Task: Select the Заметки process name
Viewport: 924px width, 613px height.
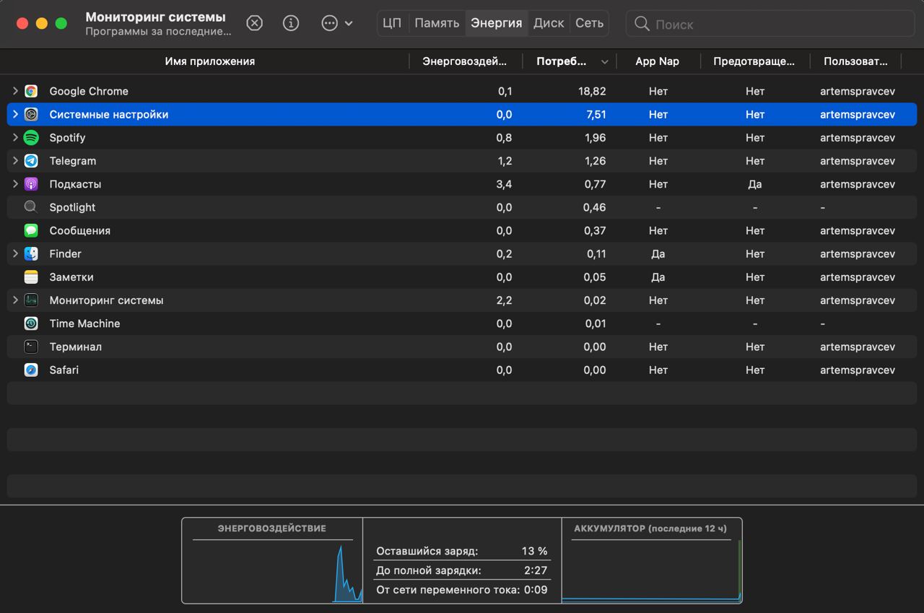Action: [x=71, y=277]
